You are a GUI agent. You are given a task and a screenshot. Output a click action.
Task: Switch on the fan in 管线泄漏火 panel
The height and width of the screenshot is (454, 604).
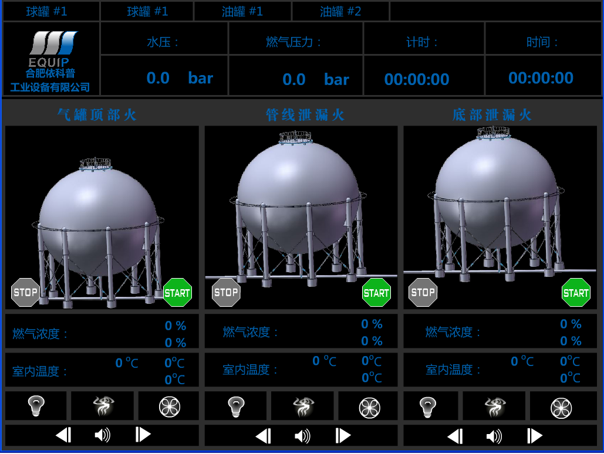click(369, 407)
